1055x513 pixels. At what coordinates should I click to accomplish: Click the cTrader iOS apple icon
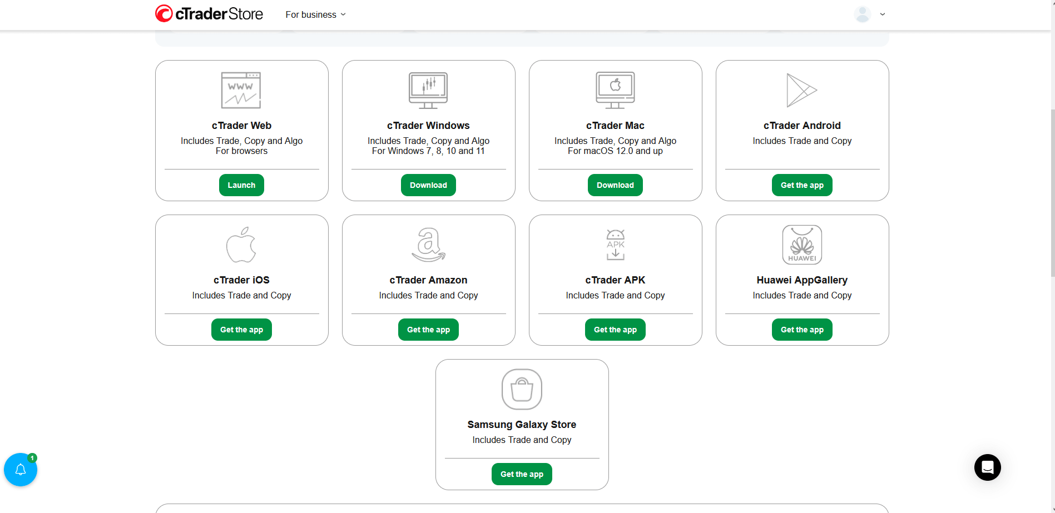click(241, 245)
